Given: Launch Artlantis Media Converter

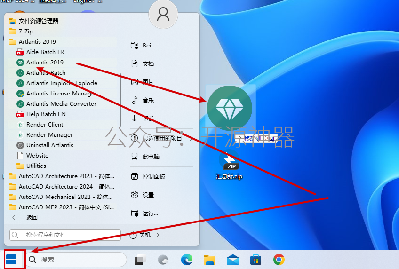Looking at the screenshot, I should tap(56, 104).
